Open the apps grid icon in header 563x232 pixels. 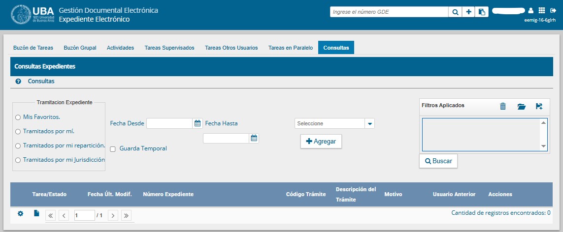(x=542, y=10)
